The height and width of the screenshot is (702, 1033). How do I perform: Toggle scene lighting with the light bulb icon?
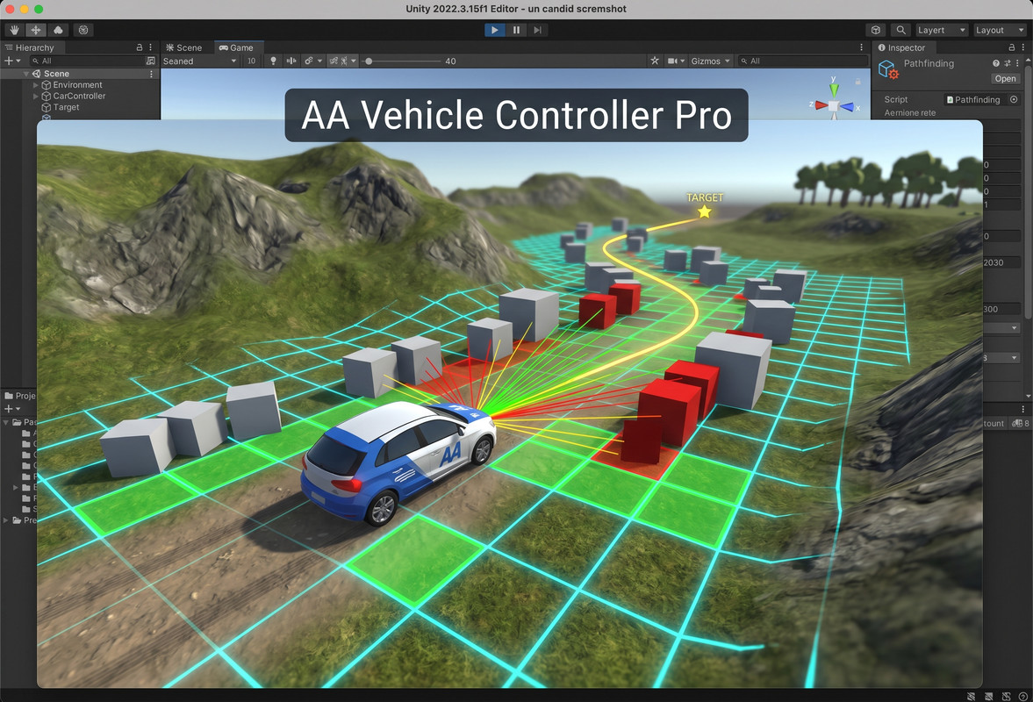pyautogui.click(x=274, y=61)
